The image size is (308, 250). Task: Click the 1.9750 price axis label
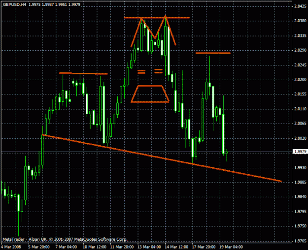300,226
